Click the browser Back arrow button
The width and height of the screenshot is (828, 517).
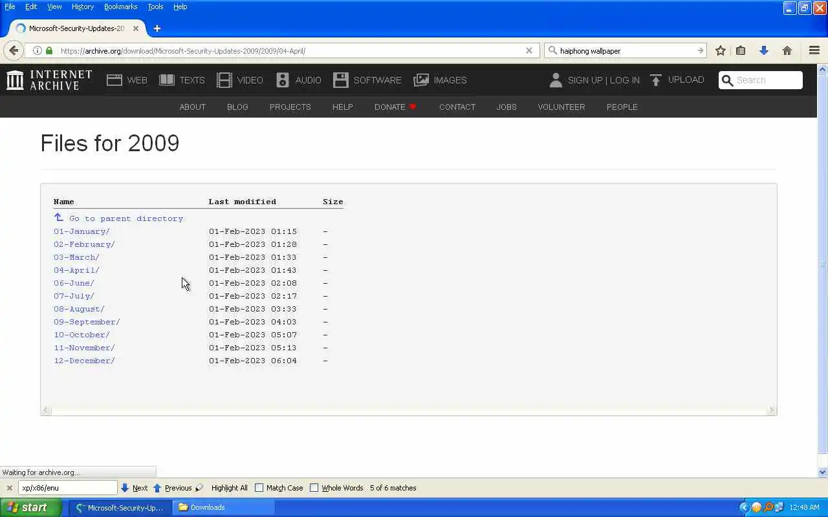[x=14, y=50]
